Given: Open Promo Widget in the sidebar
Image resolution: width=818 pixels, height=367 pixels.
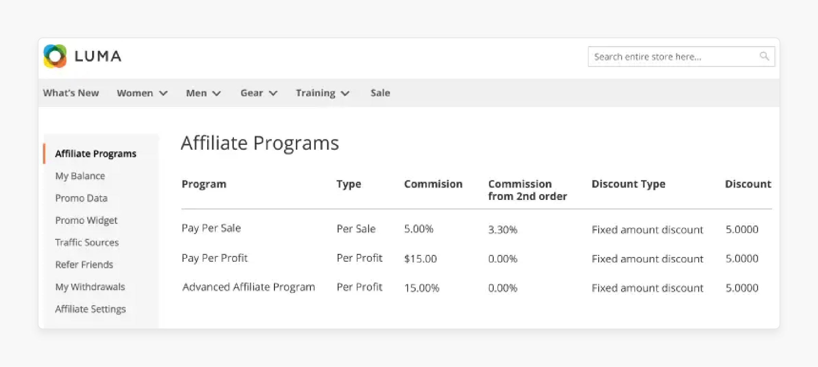Looking at the screenshot, I should pos(86,220).
